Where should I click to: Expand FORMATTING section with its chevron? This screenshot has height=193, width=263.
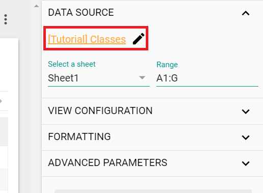pos(246,137)
